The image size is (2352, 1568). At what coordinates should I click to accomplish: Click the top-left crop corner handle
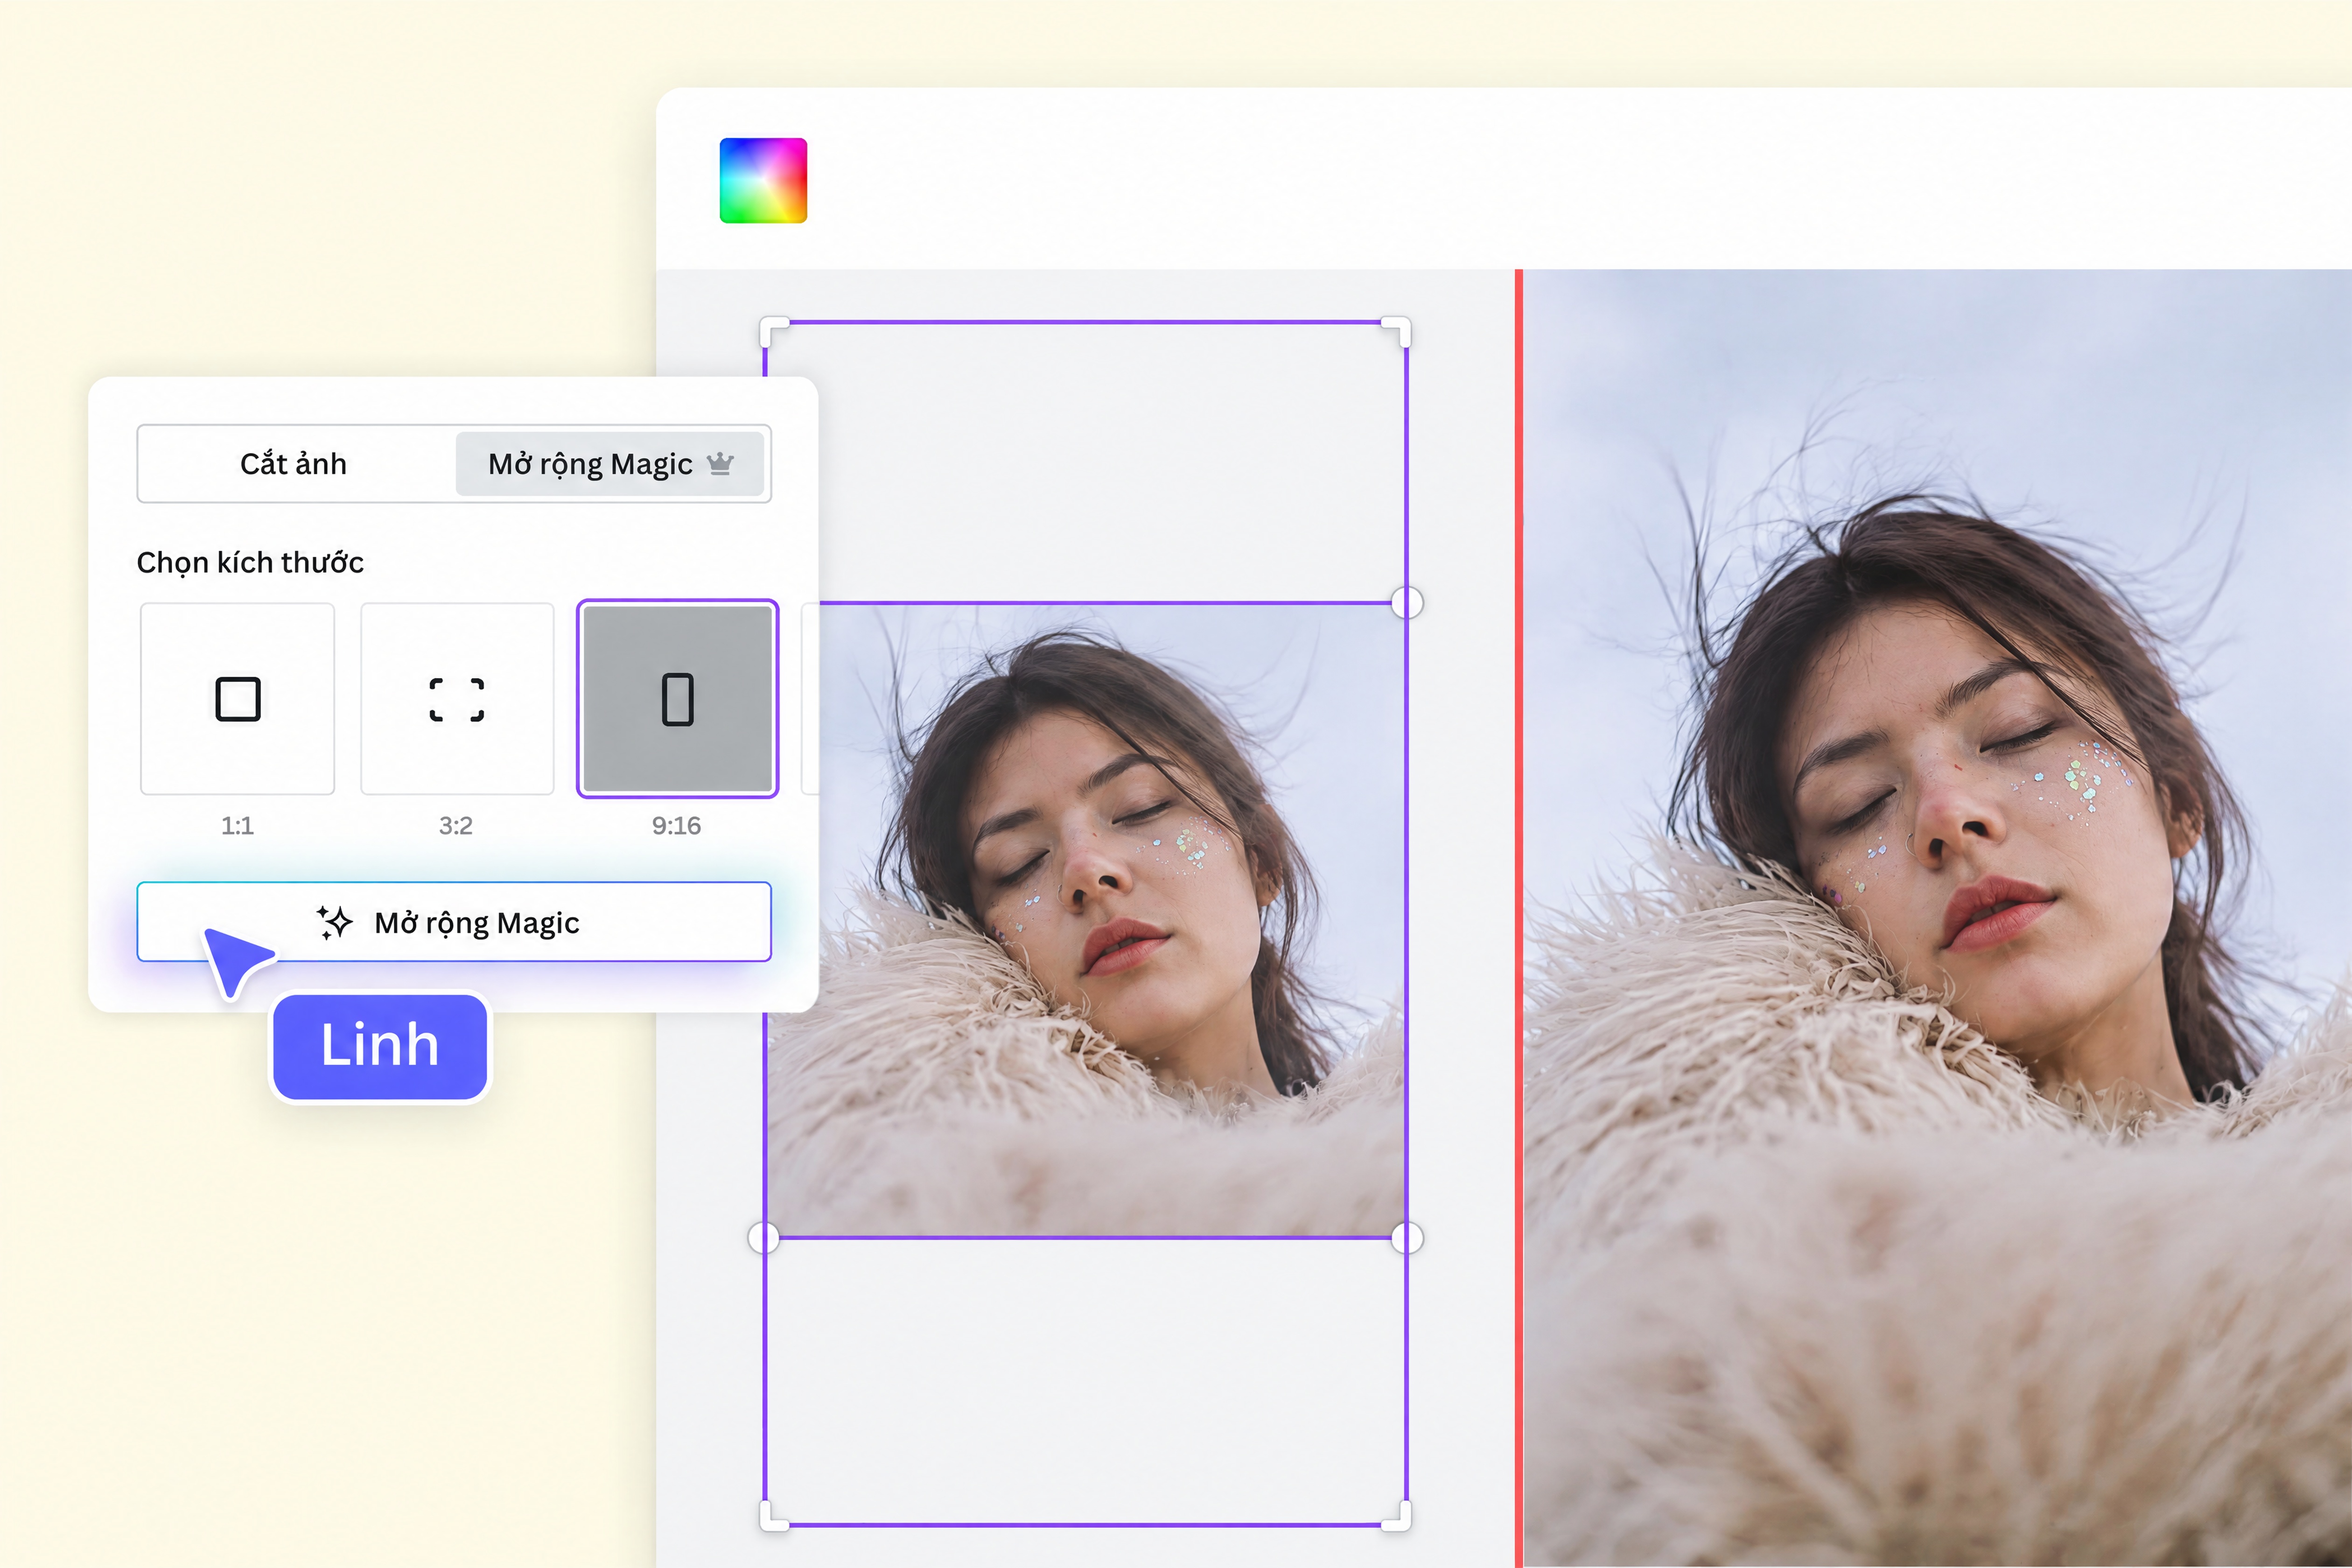point(775,332)
